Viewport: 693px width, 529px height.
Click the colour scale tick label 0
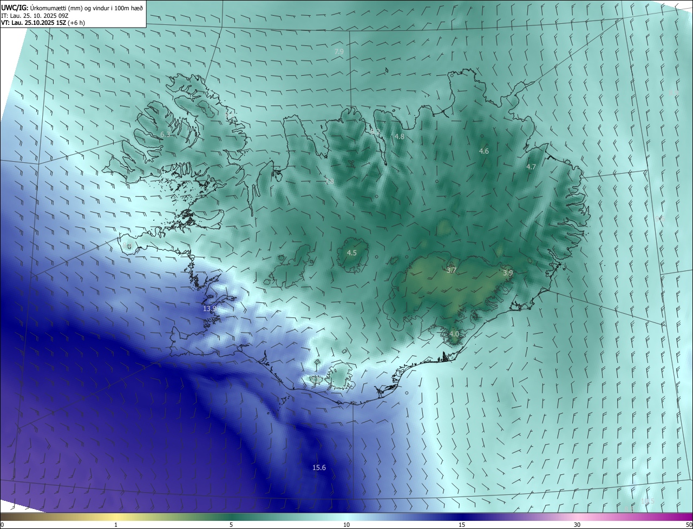pyautogui.click(x=2, y=525)
